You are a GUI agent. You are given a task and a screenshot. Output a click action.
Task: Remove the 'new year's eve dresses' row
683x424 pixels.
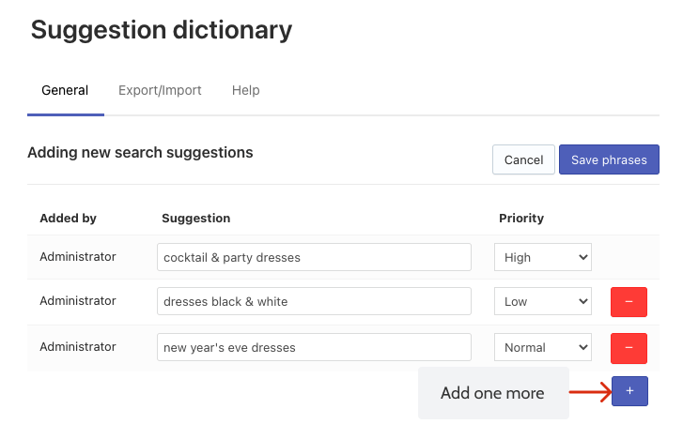point(629,348)
